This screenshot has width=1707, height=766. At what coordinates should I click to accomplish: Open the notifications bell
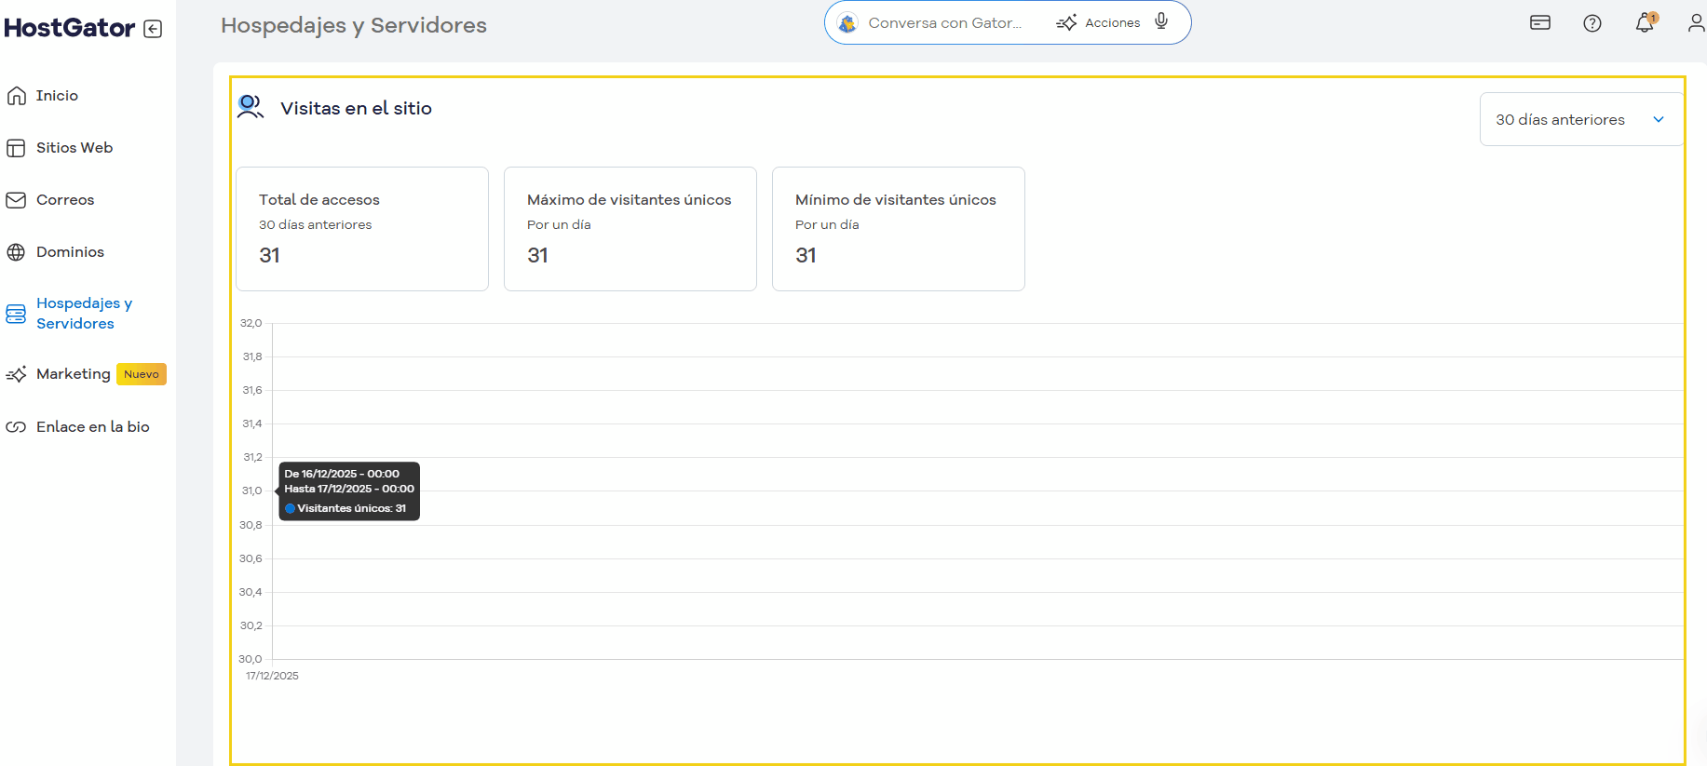[1646, 22]
